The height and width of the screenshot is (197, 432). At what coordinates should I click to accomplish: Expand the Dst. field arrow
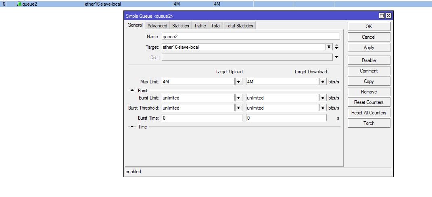337,57
